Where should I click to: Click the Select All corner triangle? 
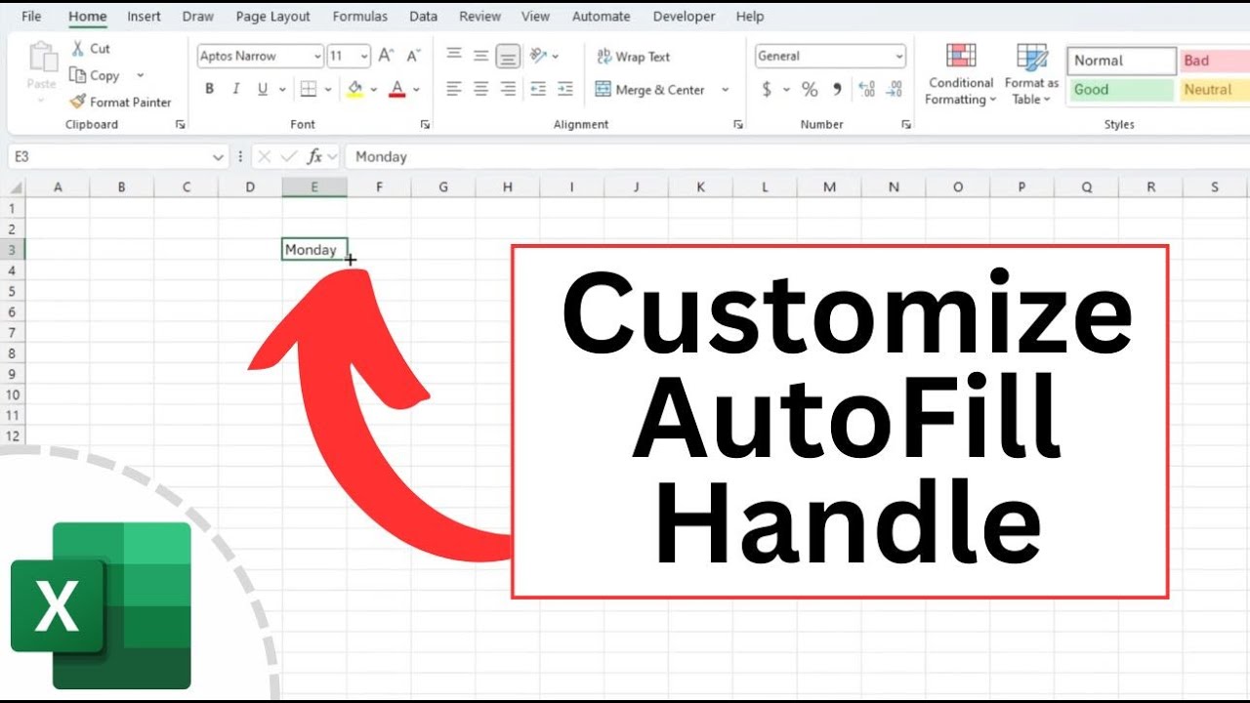click(16, 186)
